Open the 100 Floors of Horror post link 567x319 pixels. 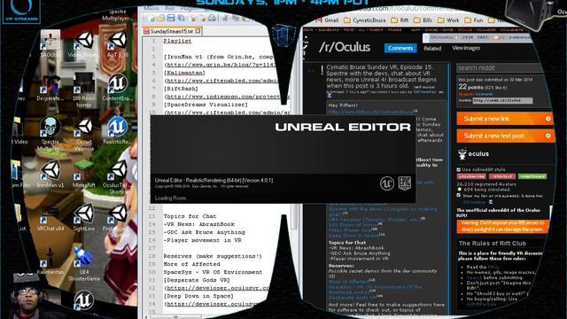pos(353,224)
